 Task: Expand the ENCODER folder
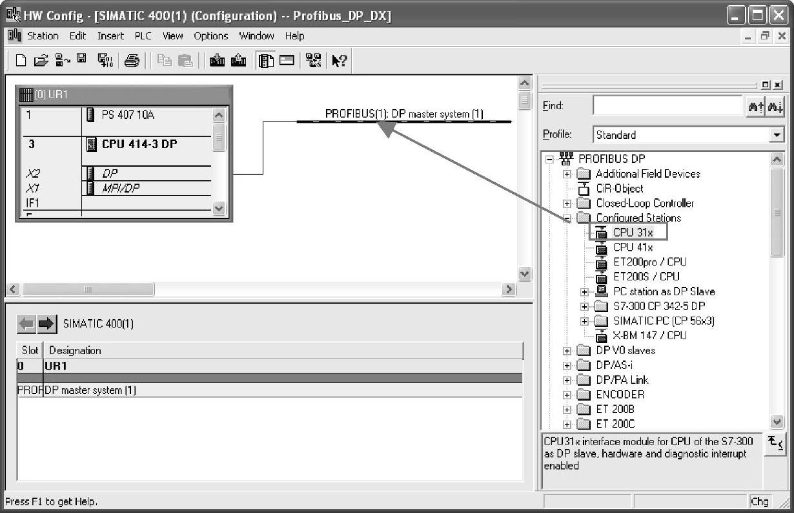pyautogui.click(x=567, y=395)
